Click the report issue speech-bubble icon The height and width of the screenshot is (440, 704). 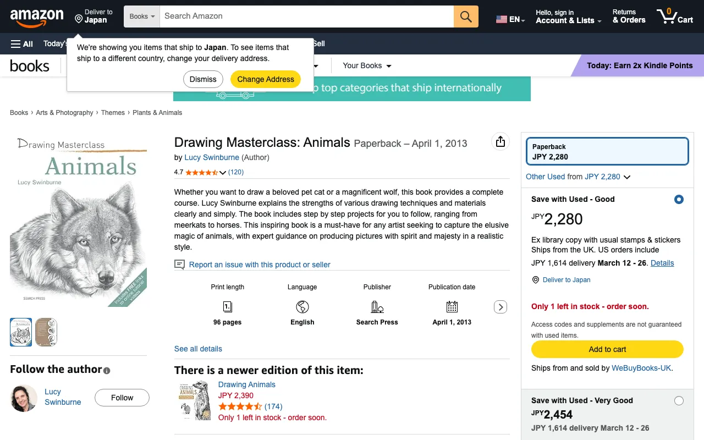(x=179, y=265)
